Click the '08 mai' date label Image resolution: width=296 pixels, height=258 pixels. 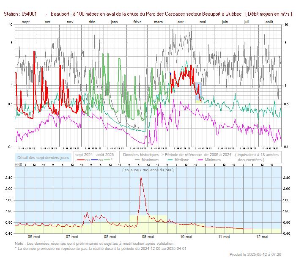tap(110, 237)
